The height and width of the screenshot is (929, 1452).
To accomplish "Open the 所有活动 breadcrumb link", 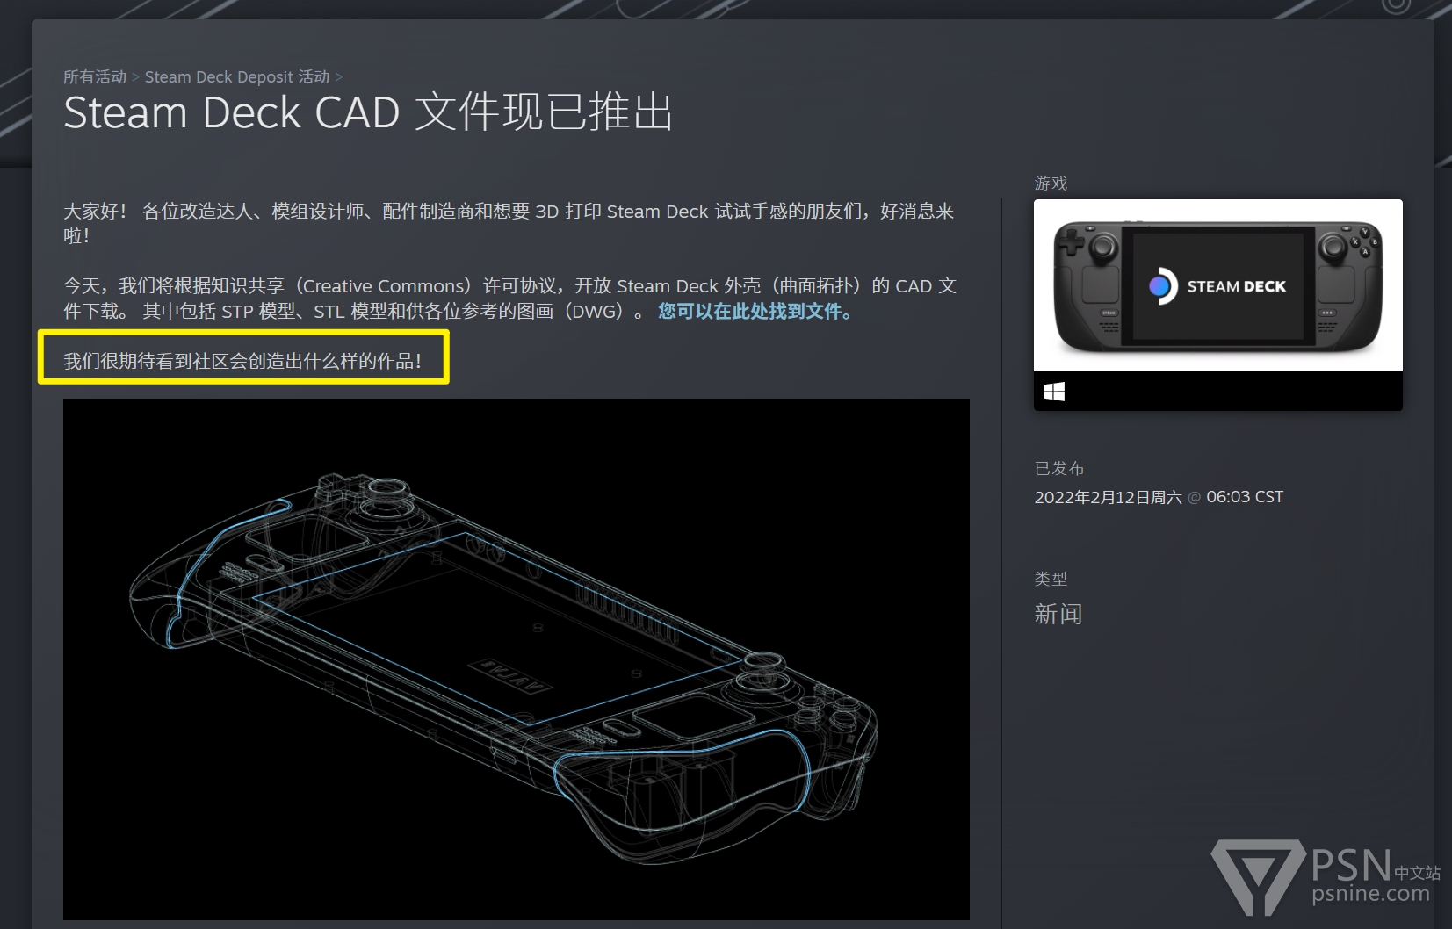I will pyautogui.click(x=95, y=76).
